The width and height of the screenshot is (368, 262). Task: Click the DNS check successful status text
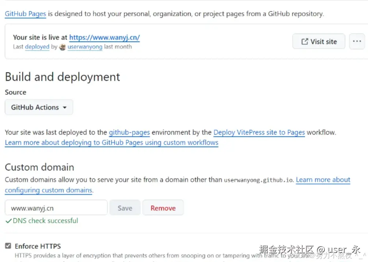click(x=45, y=221)
